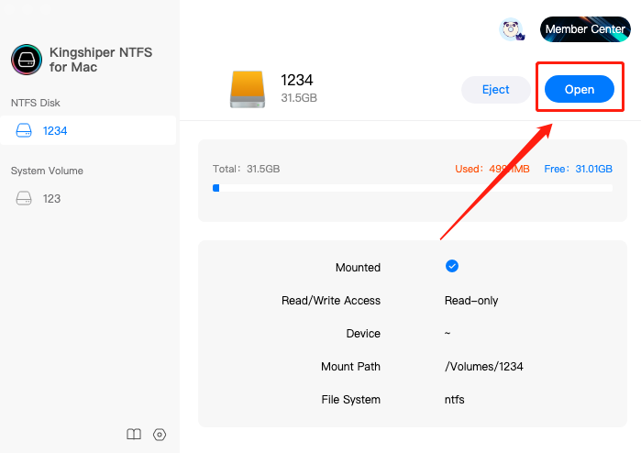641x453 pixels.
Task: Click the ntfs file system value
Action: 454,400
